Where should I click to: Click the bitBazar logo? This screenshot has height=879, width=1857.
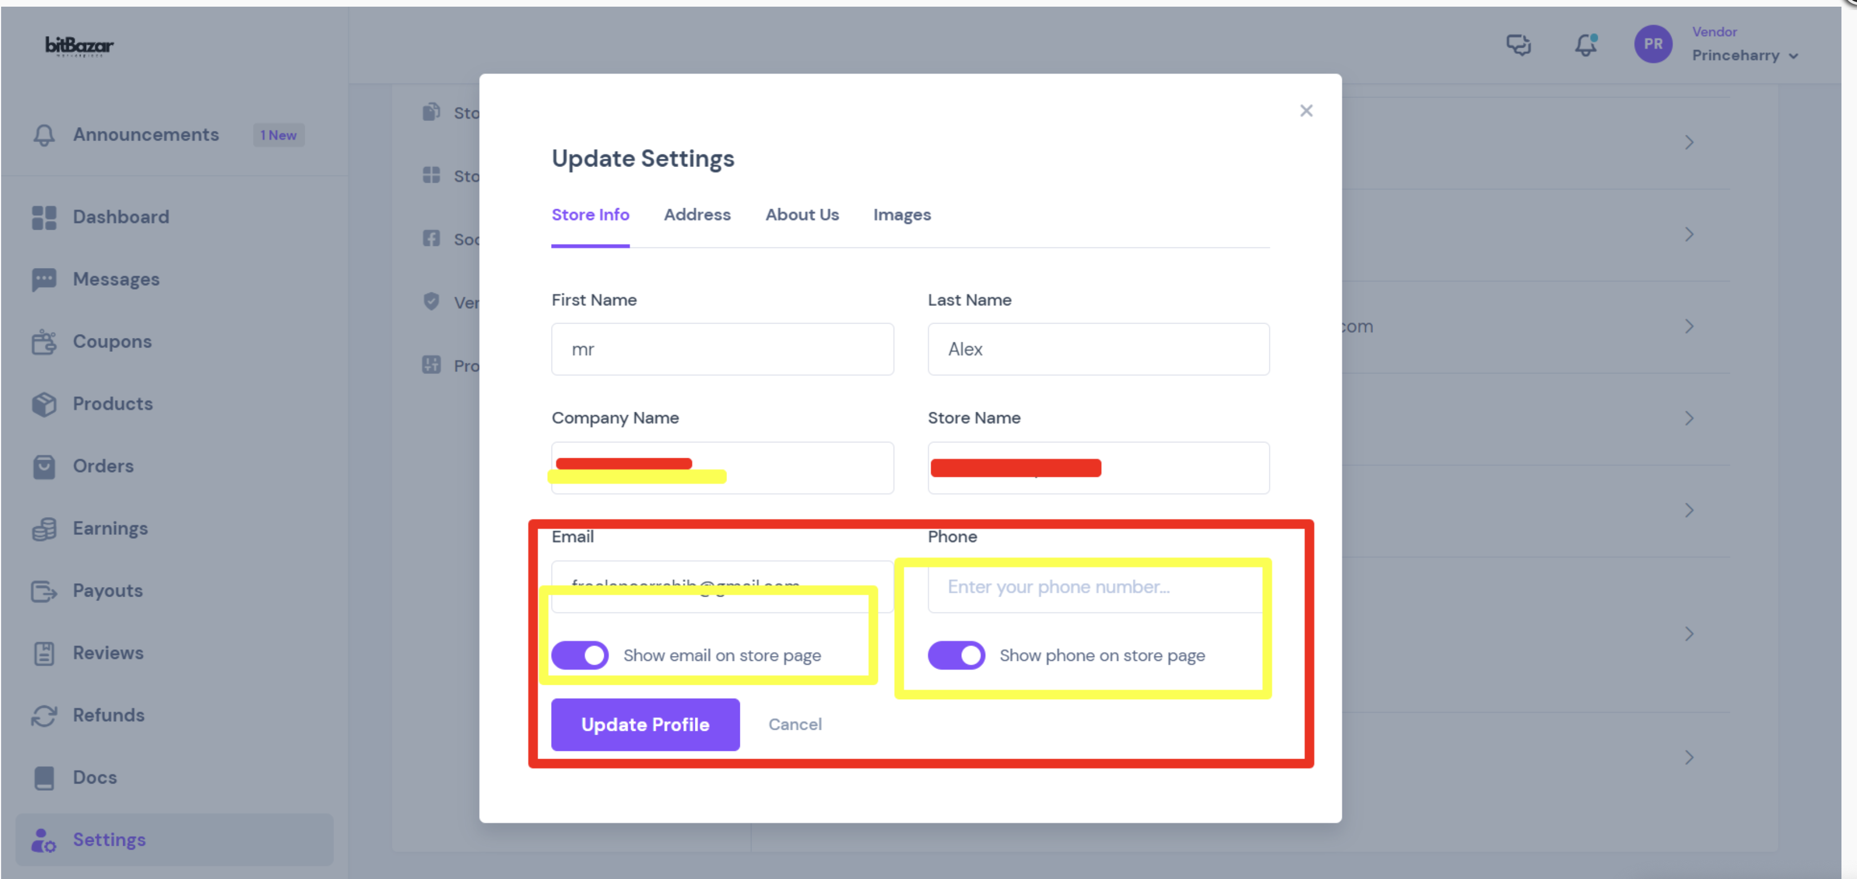coord(79,46)
